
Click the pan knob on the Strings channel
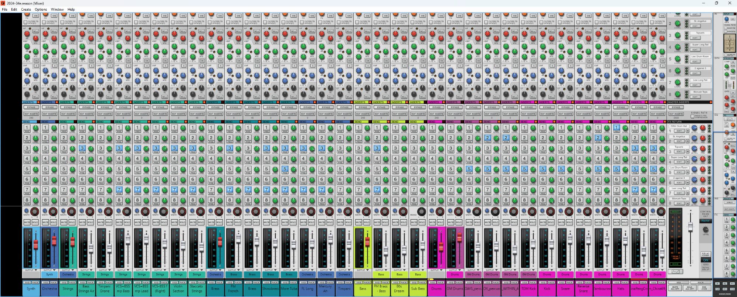[71, 212]
